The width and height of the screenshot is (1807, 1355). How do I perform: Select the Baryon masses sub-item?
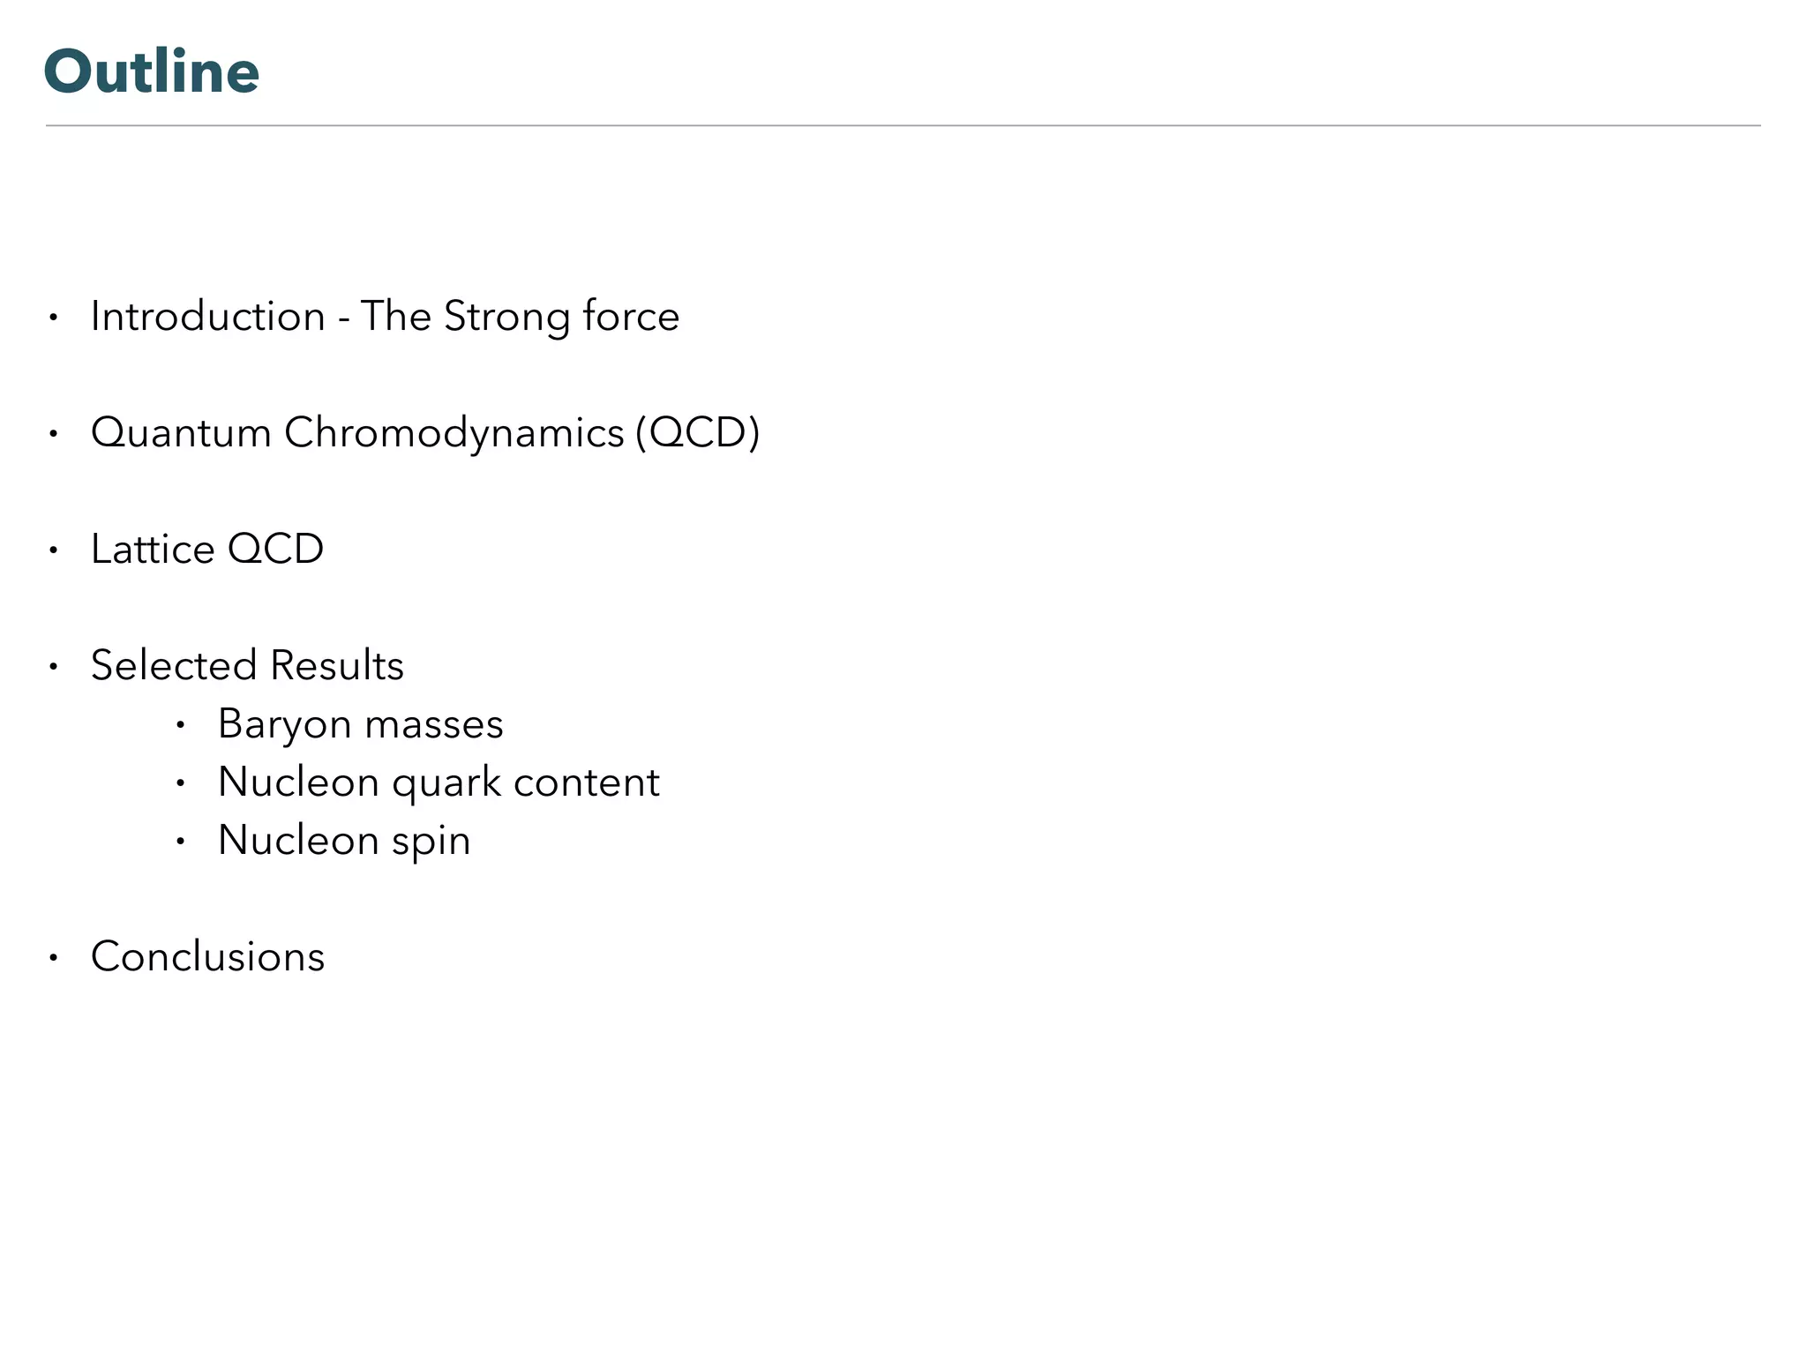tap(360, 724)
